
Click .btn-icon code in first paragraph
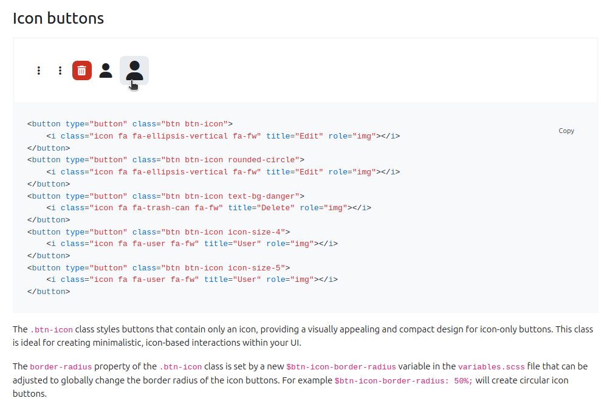point(52,330)
